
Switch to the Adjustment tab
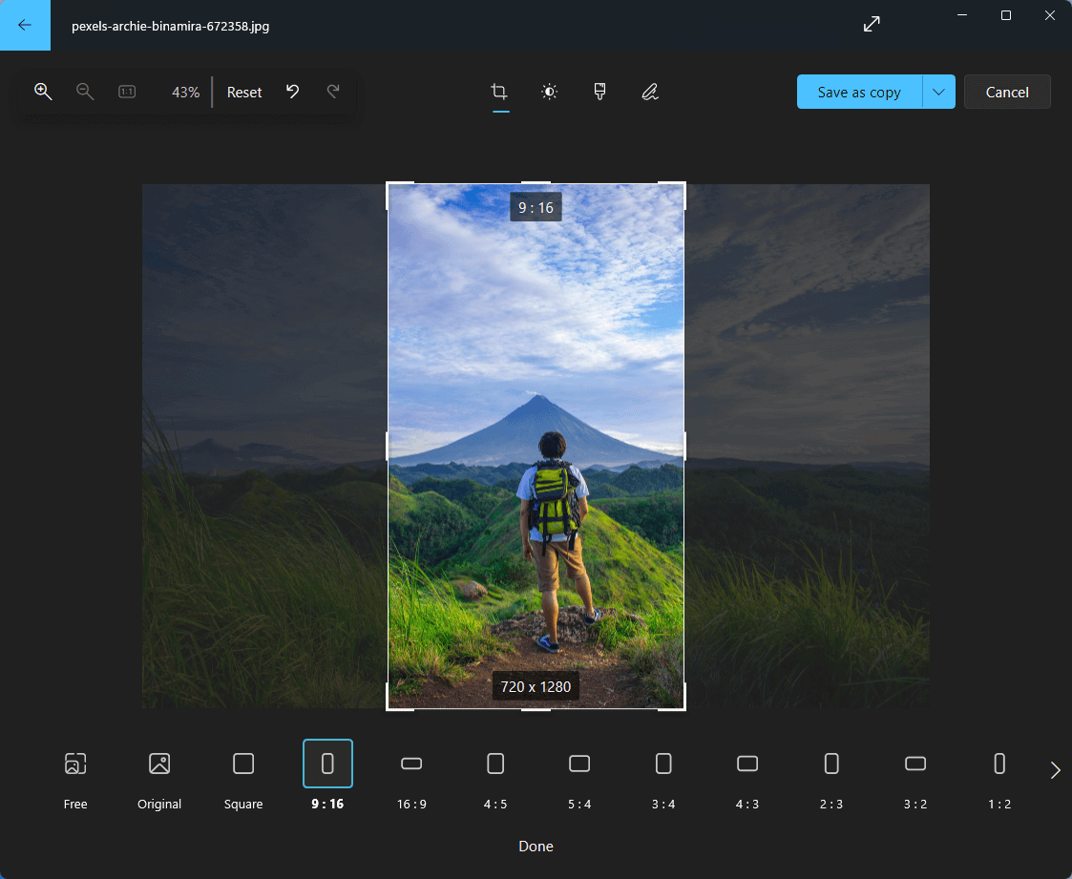click(549, 92)
